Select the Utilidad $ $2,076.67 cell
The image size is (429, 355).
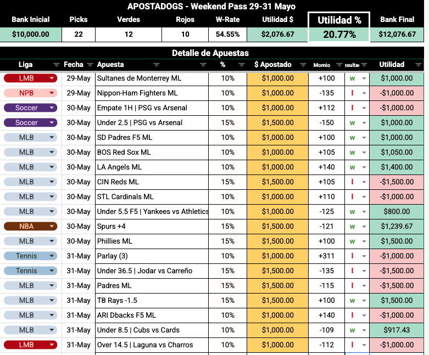click(x=277, y=35)
